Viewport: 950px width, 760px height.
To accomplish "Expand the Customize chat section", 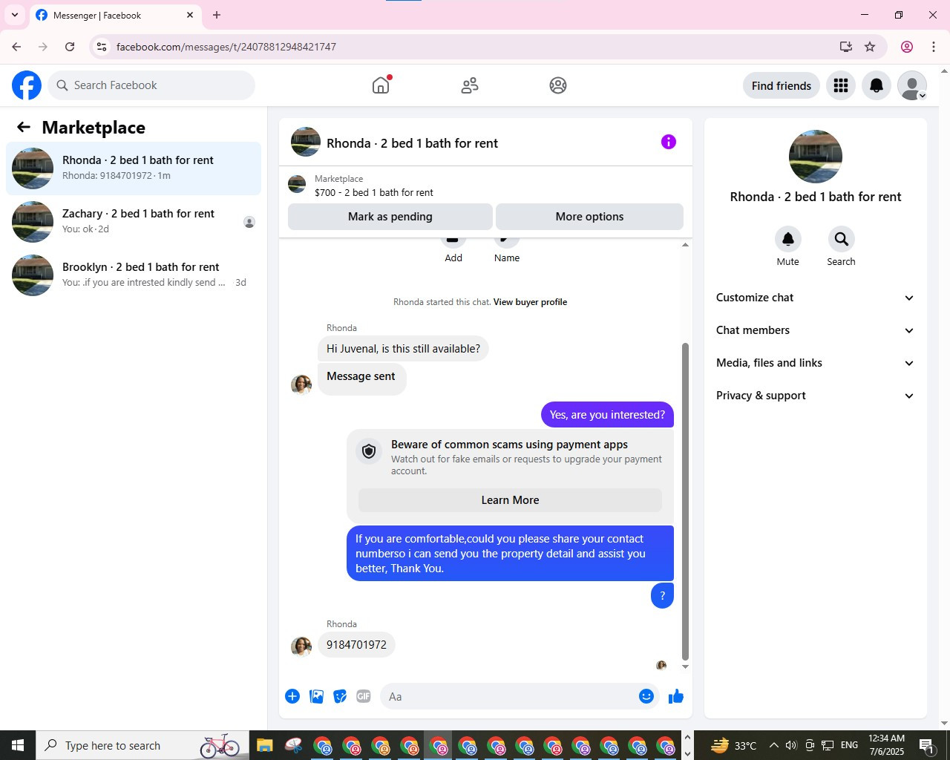I will pos(815,298).
